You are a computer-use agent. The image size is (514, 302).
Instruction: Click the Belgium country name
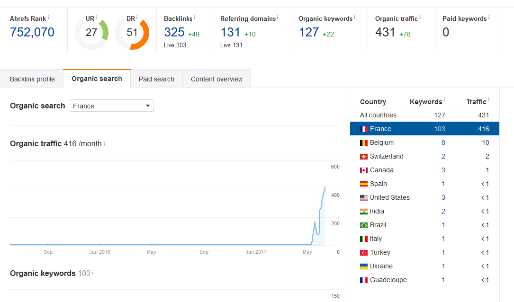coord(382,143)
